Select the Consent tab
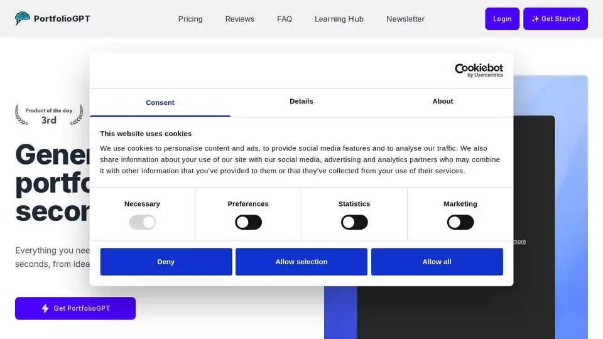This screenshot has height=339, width=603. [x=160, y=102]
